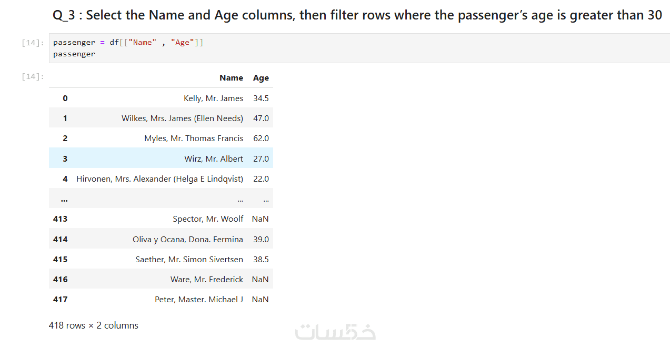Click Hirvonen, Mrs. Alexander name cell
671x347 pixels.
tap(159, 179)
